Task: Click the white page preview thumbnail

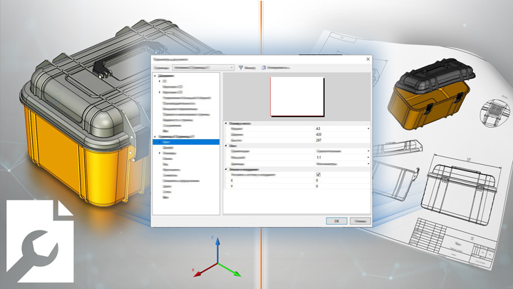Action: click(297, 96)
